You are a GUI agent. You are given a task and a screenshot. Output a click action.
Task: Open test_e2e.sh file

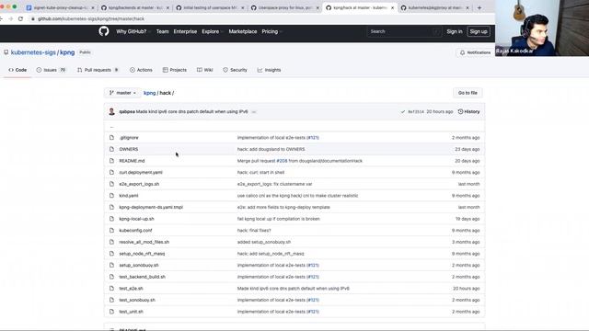coord(131,289)
